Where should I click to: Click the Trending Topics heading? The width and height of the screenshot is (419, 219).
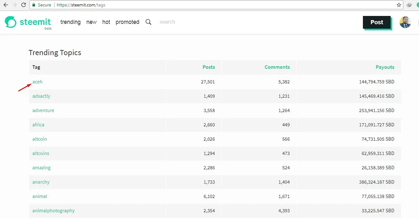[55, 53]
